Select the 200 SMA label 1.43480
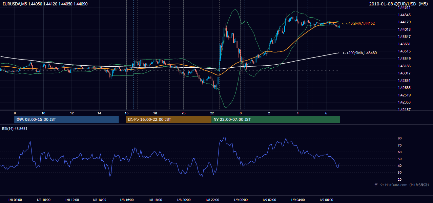The width and height of the screenshot is (433, 203). pyautogui.click(x=359, y=53)
